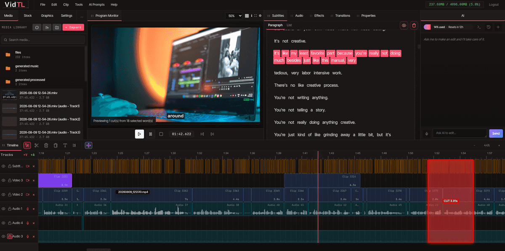Click the Pause button in Program Monitor
The image size is (505, 251).
150,134
